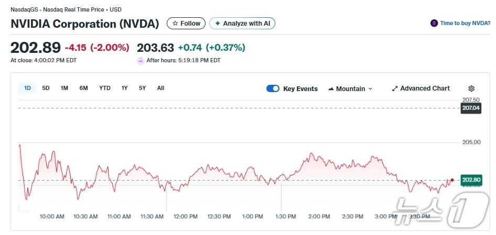The height and width of the screenshot is (235, 496).
Task: Click the star icon in Follow
Action: click(x=175, y=24)
